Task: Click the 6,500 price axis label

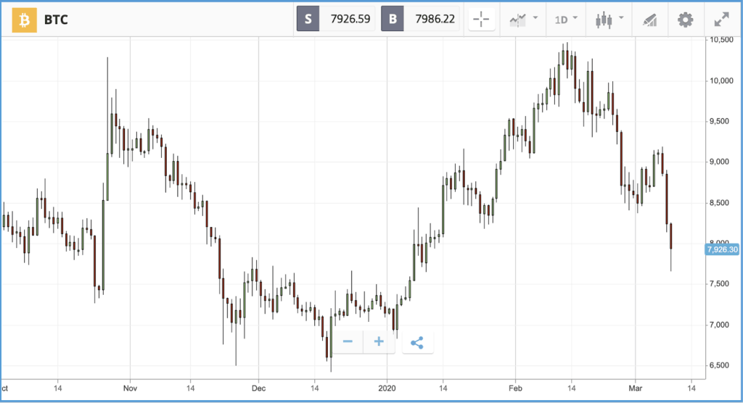Action: (x=719, y=365)
